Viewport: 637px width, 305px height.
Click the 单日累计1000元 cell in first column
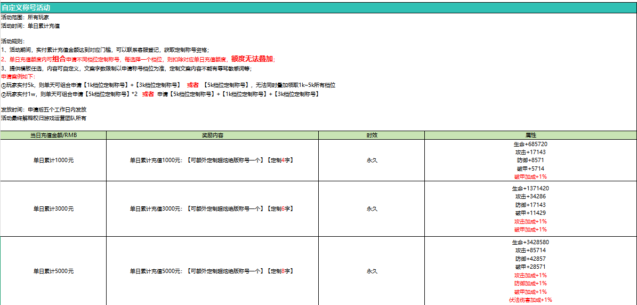pos(53,160)
